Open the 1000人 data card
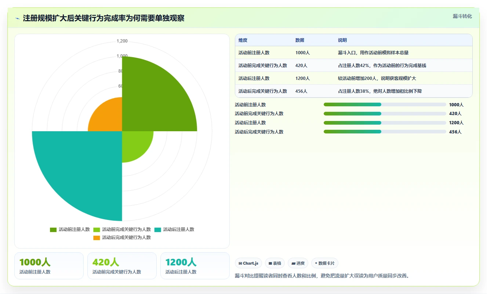Viewport: 487px width, 294px height. 49,266
